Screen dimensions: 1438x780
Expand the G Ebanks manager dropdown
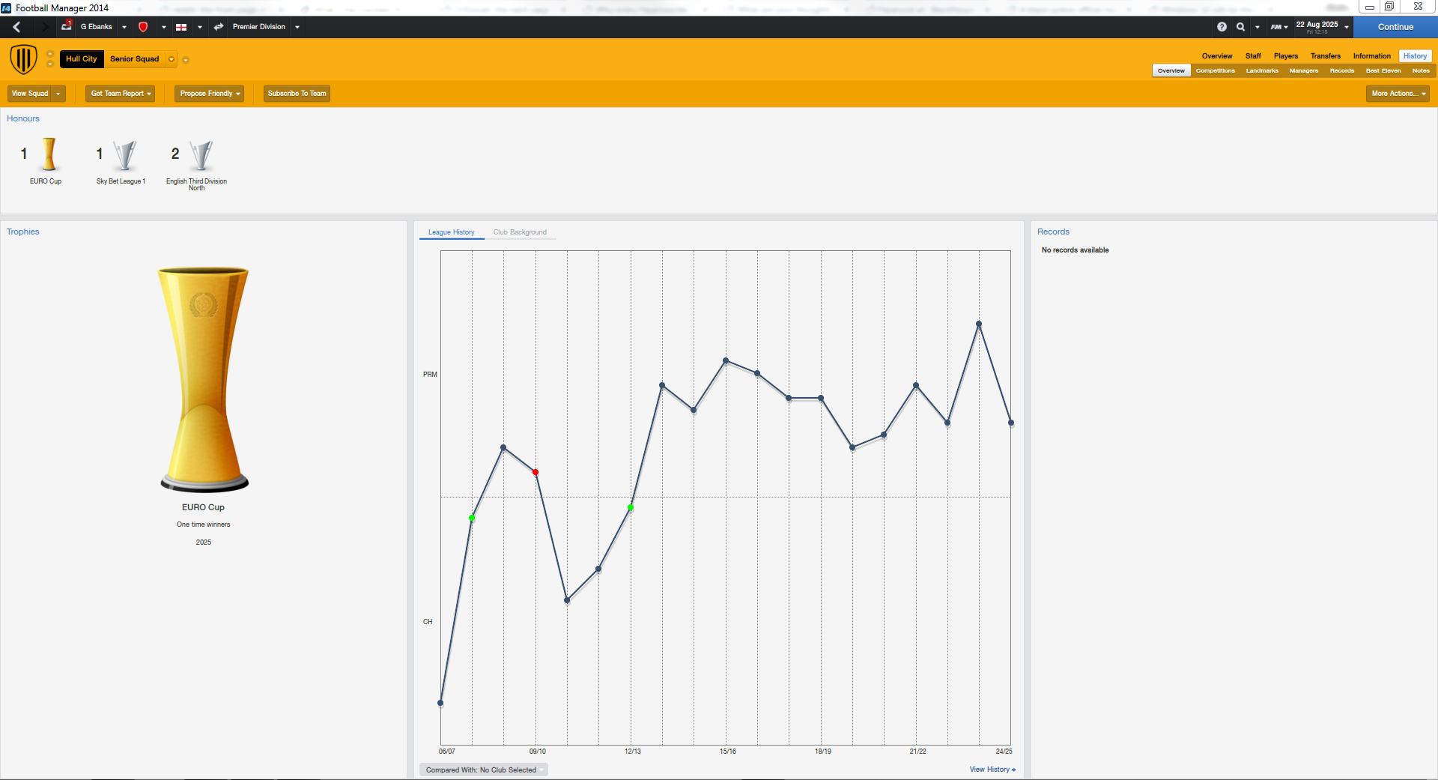click(x=124, y=27)
